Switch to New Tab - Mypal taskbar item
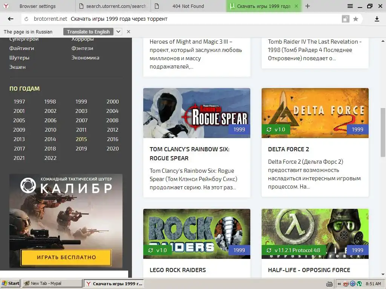This screenshot has width=386, height=289. click(52, 283)
